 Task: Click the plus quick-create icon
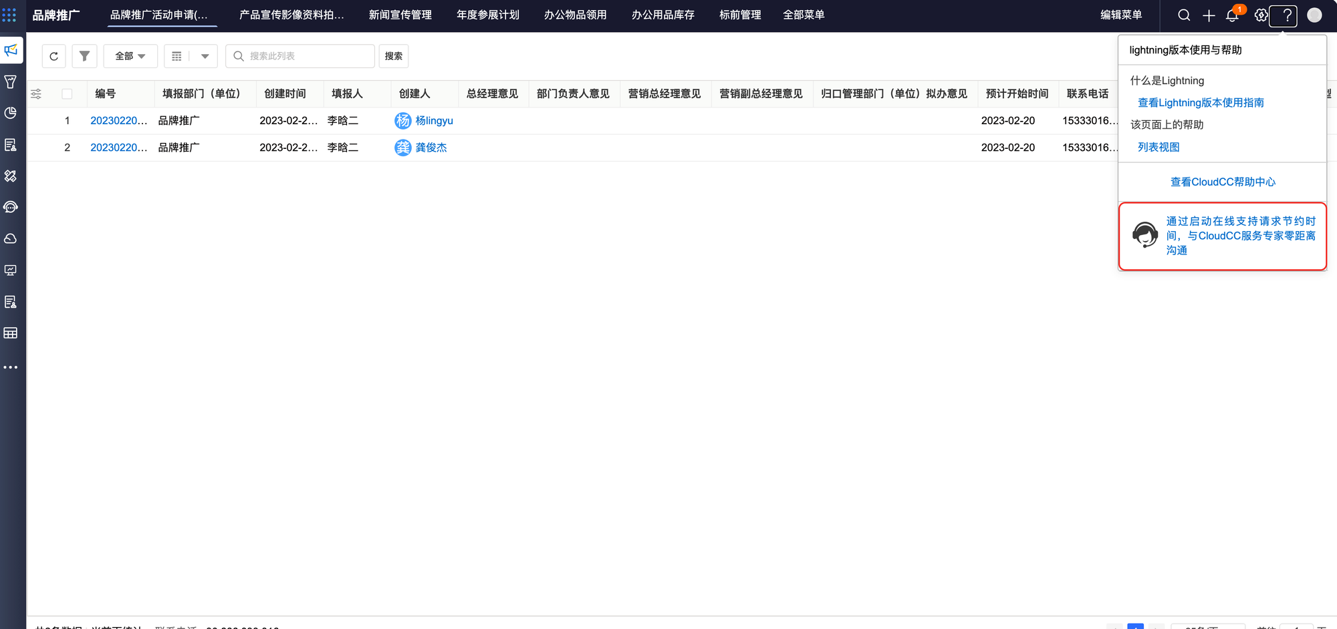tap(1208, 15)
